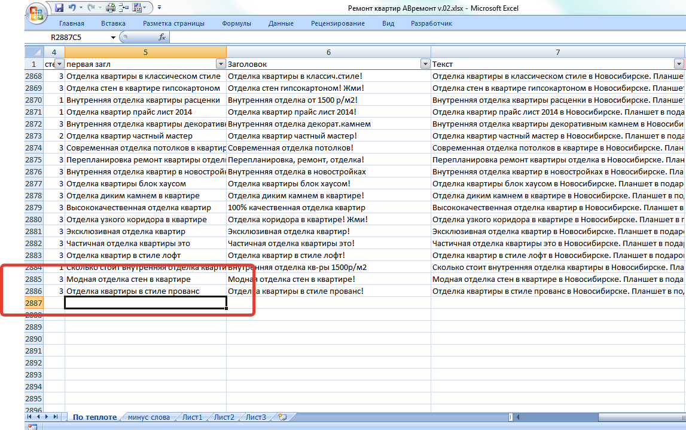
Task: Click header cell 'Текст'
Action: click(x=558, y=64)
